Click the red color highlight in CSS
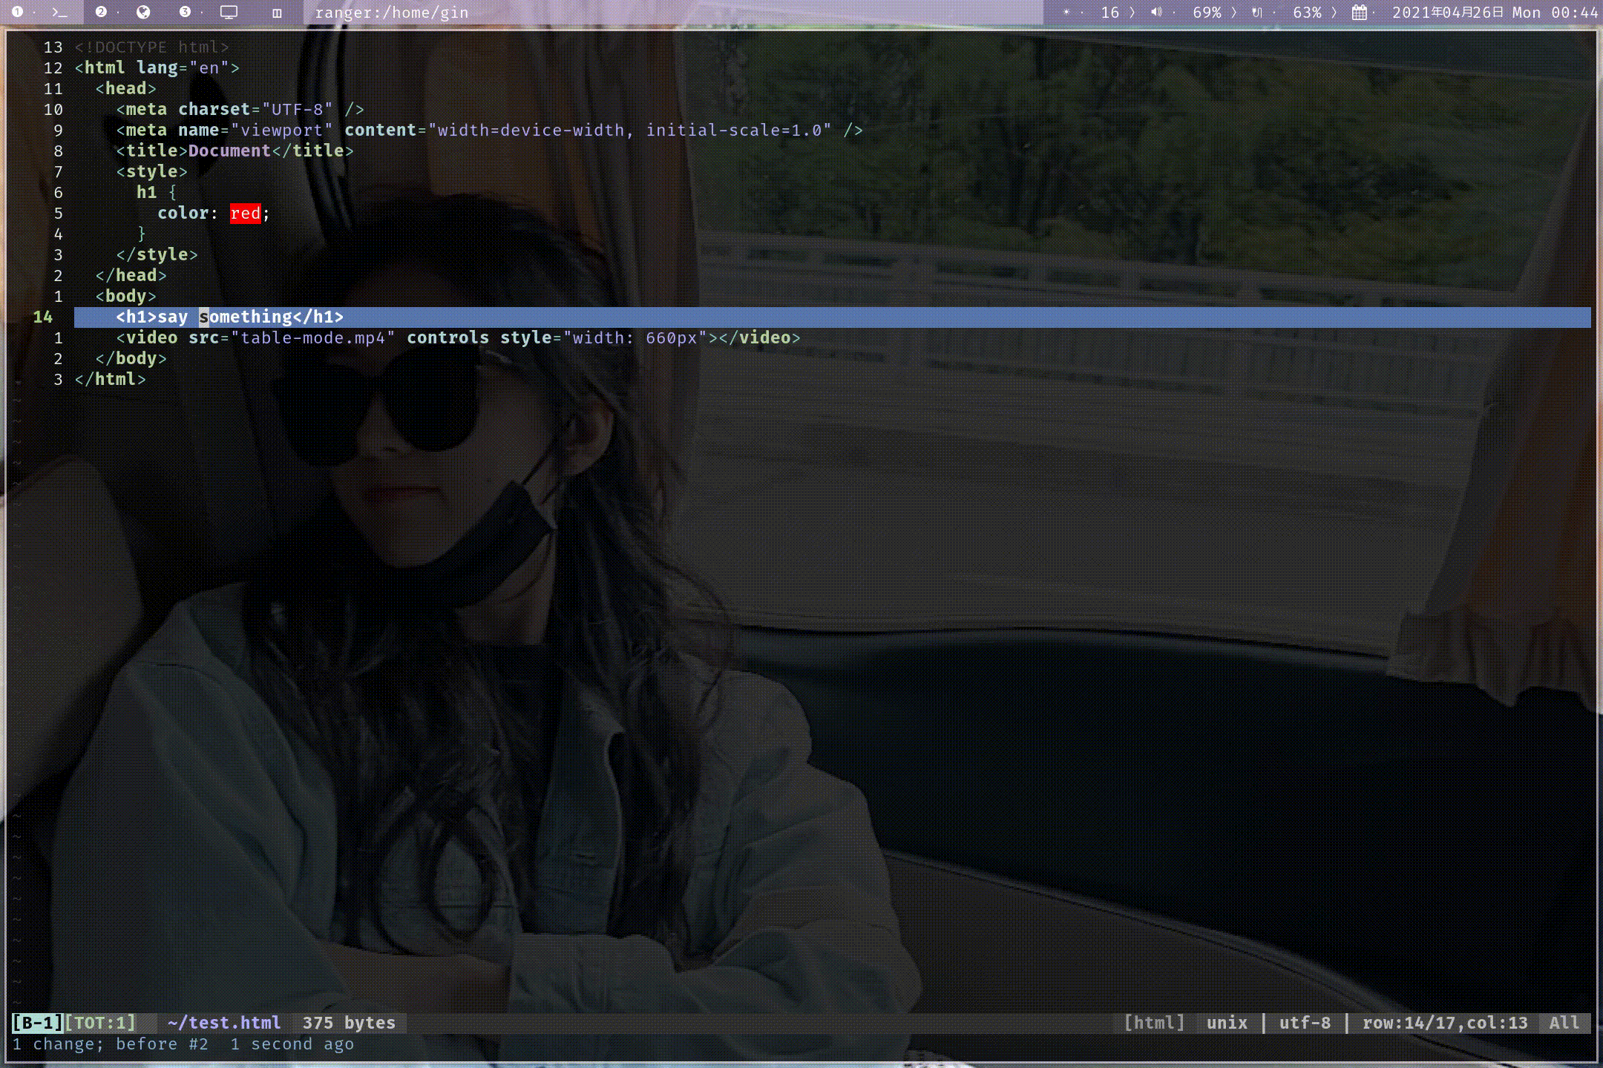 [x=245, y=214]
